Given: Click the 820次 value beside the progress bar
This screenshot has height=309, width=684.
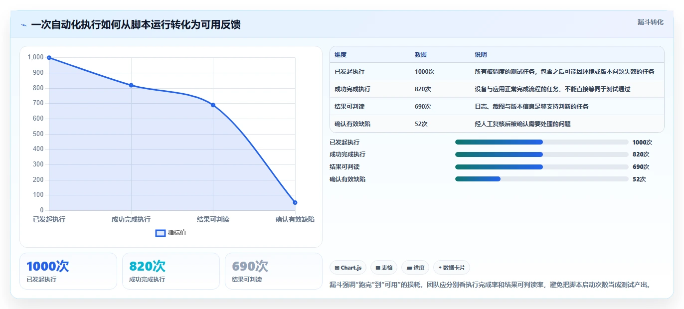Looking at the screenshot, I should tap(641, 154).
